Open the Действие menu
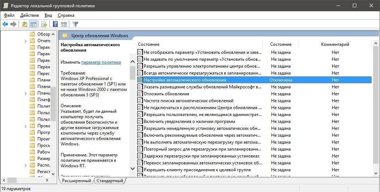This screenshot has width=380, height=192. pos(29,15)
